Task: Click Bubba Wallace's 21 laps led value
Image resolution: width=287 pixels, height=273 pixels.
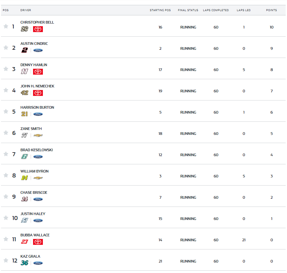Action: point(243,240)
